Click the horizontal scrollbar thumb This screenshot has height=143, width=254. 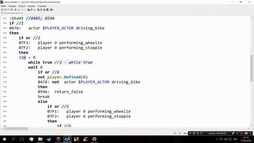(16, 129)
